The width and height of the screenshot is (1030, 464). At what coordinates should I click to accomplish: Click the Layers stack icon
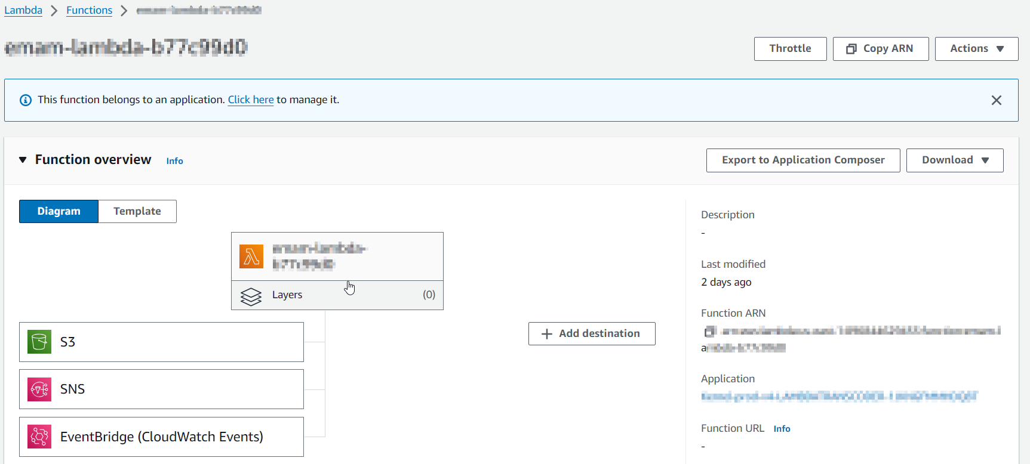(x=251, y=296)
